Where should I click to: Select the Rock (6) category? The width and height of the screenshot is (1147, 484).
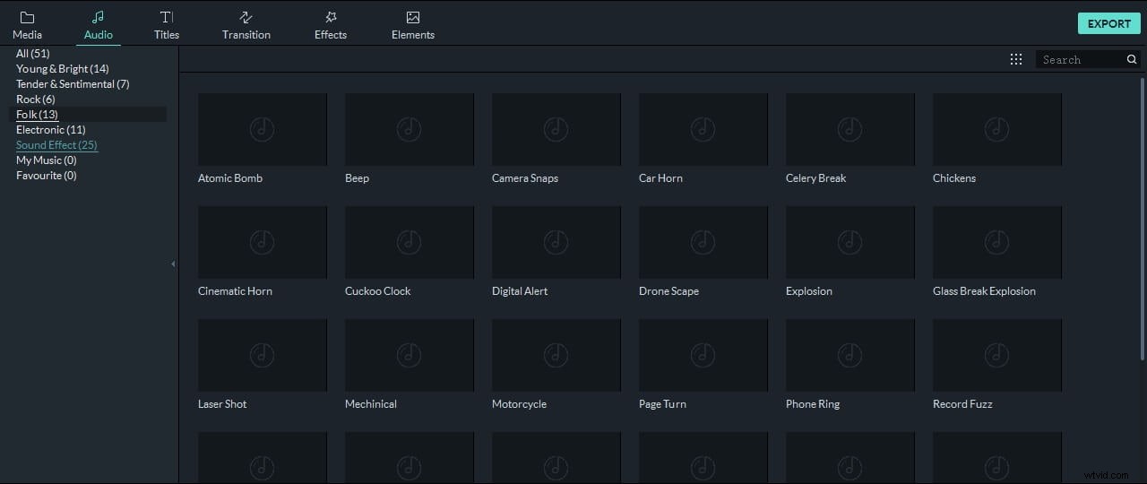36,99
